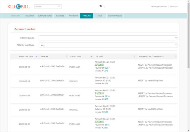The height and width of the screenshot is (132, 190).
Task: Sort by DETAILS column
Action: click(x=115, y=56)
